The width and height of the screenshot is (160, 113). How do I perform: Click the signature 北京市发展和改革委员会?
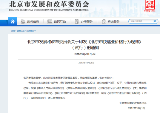click(133, 103)
